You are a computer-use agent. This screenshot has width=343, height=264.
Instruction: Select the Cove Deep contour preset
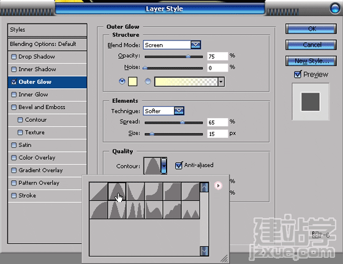(x=154, y=191)
